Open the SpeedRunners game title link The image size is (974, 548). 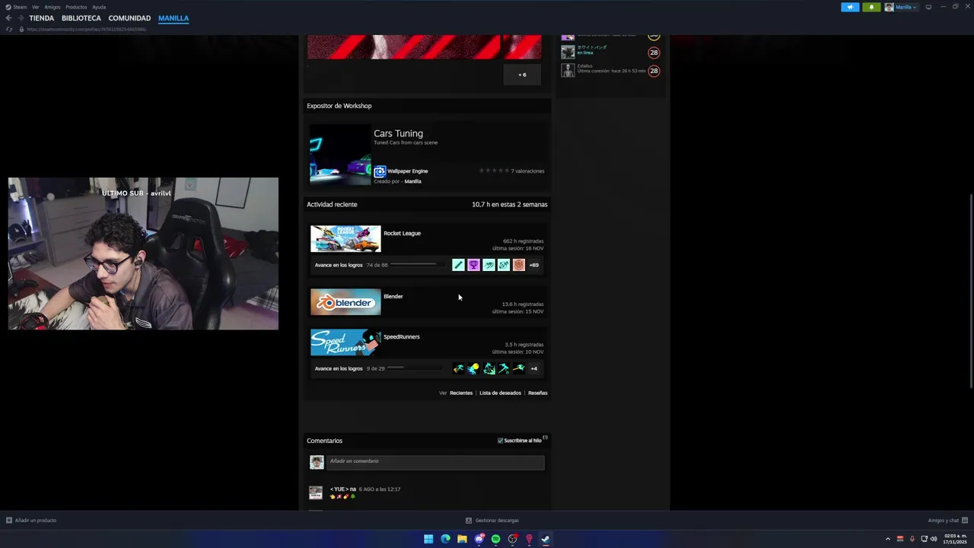click(x=401, y=337)
